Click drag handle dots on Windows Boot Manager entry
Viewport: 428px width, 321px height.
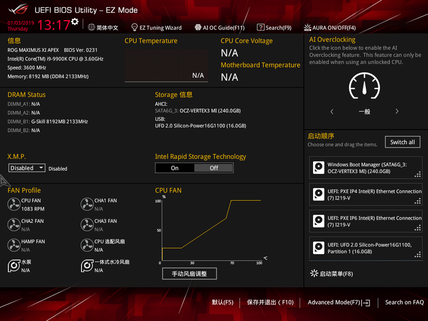point(417,175)
